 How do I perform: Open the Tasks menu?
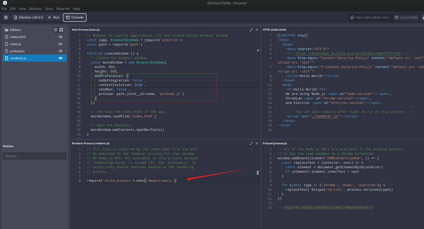tap(49, 9)
